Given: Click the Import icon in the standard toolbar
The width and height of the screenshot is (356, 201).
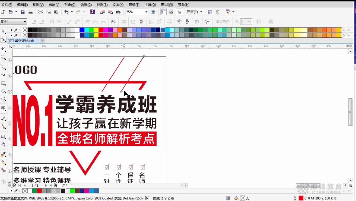Looking at the screenshot, I should click(x=102, y=12).
